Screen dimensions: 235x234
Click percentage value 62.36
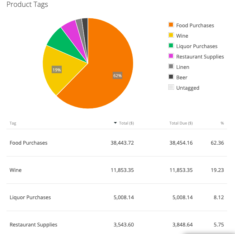pyautogui.click(x=217, y=143)
